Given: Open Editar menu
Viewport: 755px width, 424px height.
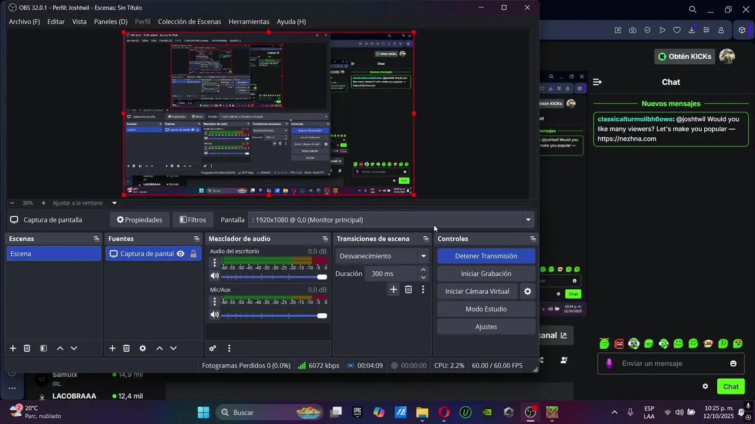Looking at the screenshot, I should tap(56, 21).
